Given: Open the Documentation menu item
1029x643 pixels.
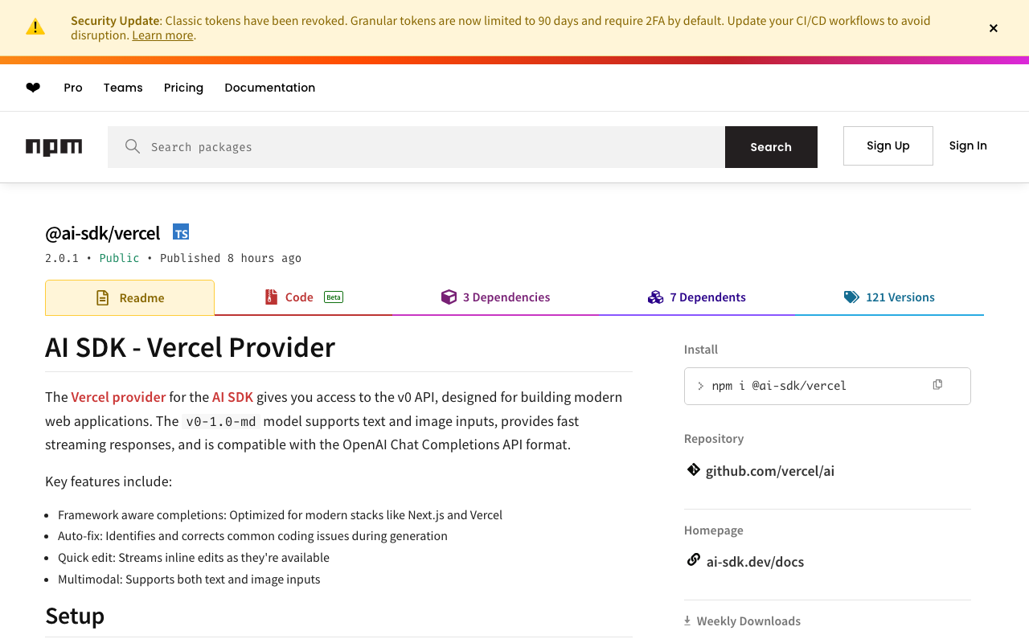Looking at the screenshot, I should pyautogui.click(x=270, y=88).
